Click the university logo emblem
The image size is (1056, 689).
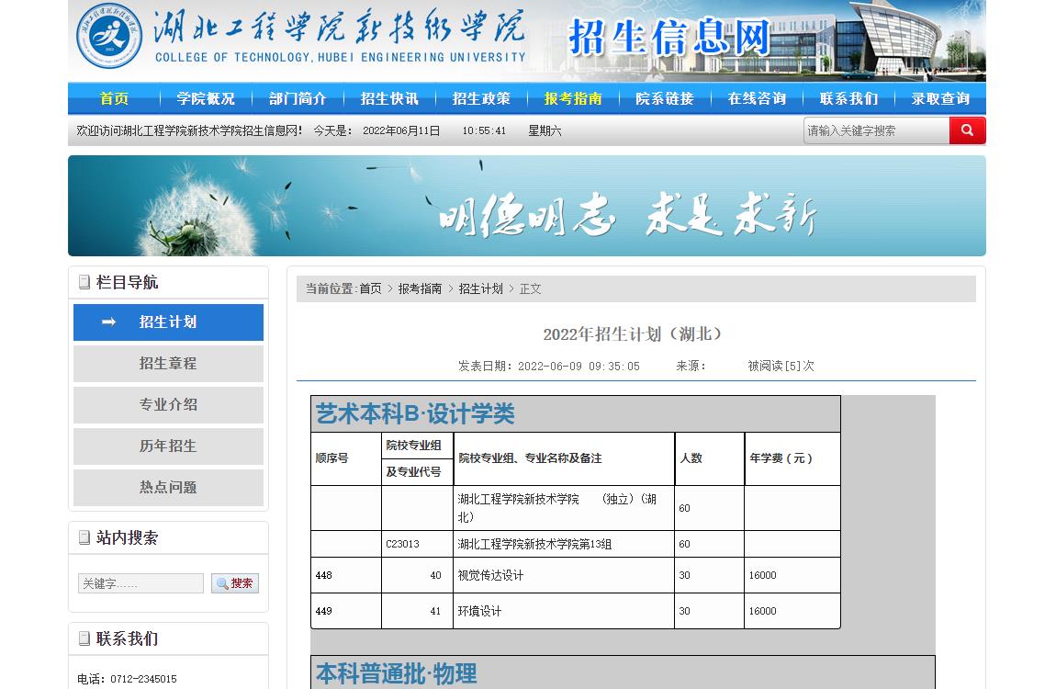click(x=109, y=36)
